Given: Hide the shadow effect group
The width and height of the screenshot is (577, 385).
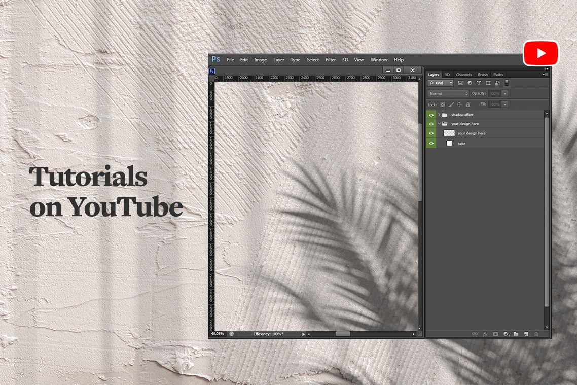Looking at the screenshot, I should [431, 115].
